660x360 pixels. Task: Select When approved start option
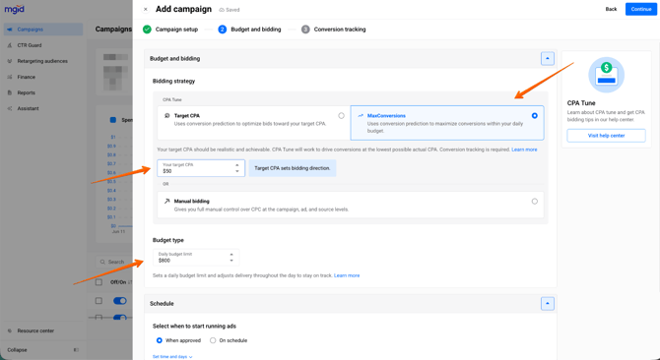pos(160,340)
